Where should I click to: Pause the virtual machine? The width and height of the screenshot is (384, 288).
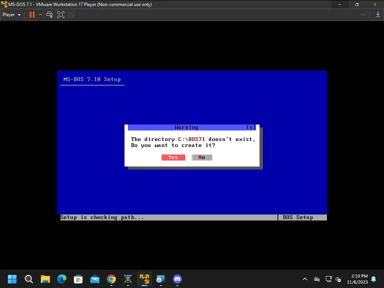pyautogui.click(x=32, y=15)
